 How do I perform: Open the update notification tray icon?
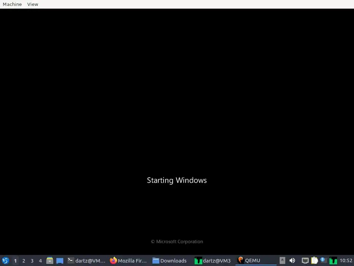click(x=324, y=260)
